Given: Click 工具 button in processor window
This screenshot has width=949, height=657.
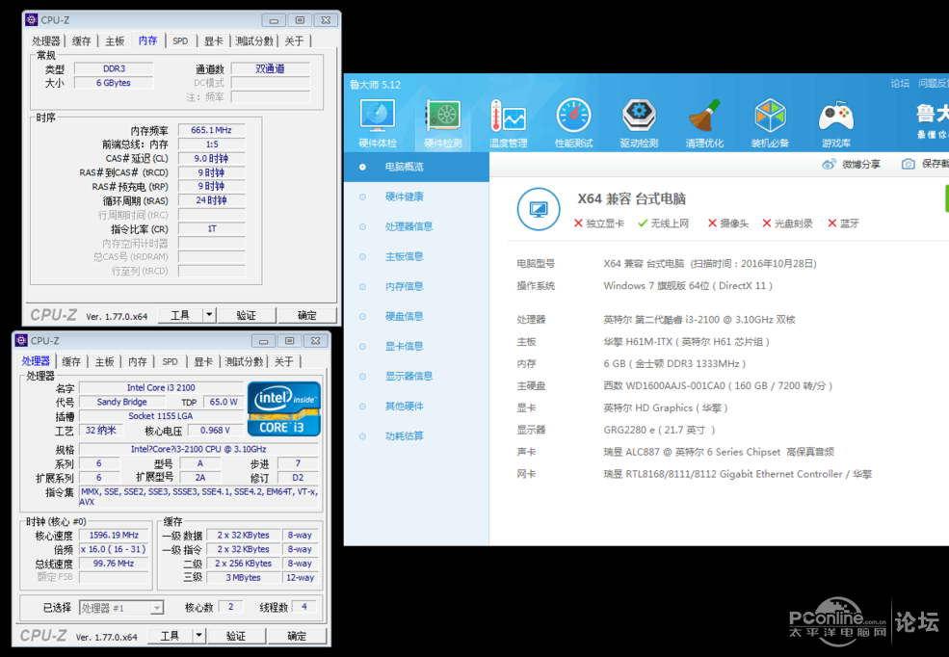Looking at the screenshot, I should (170, 636).
